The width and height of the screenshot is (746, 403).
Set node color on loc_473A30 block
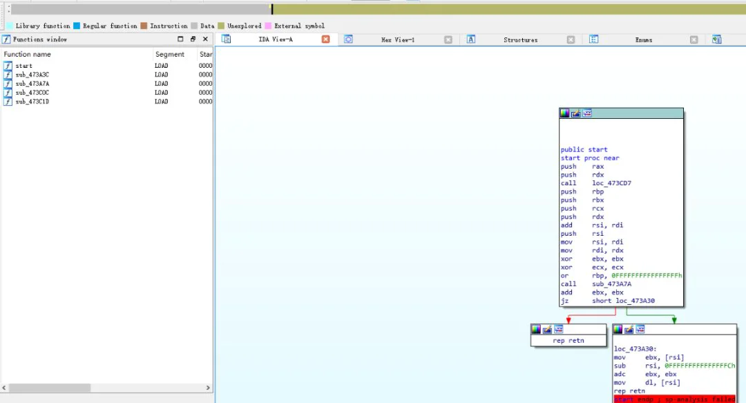click(618, 329)
